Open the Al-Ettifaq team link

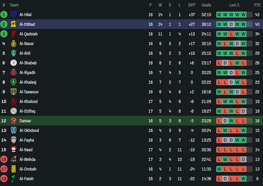pyautogui.click(x=27, y=111)
